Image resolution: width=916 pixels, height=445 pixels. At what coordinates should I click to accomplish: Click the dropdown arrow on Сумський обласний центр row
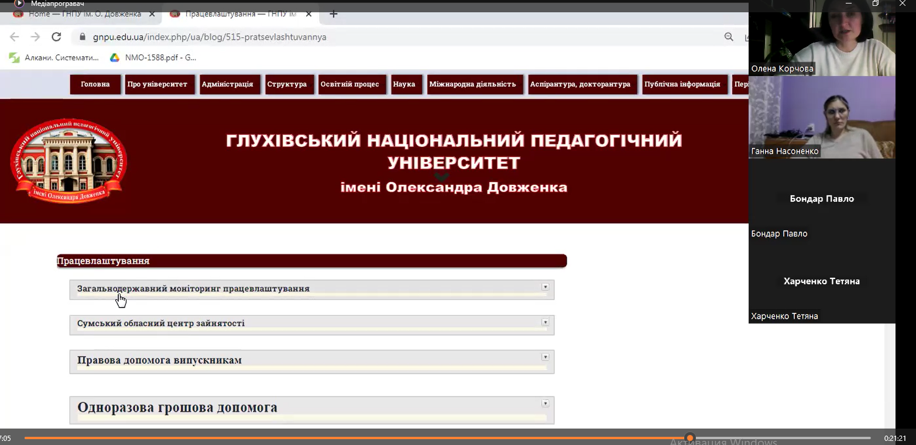click(x=546, y=322)
